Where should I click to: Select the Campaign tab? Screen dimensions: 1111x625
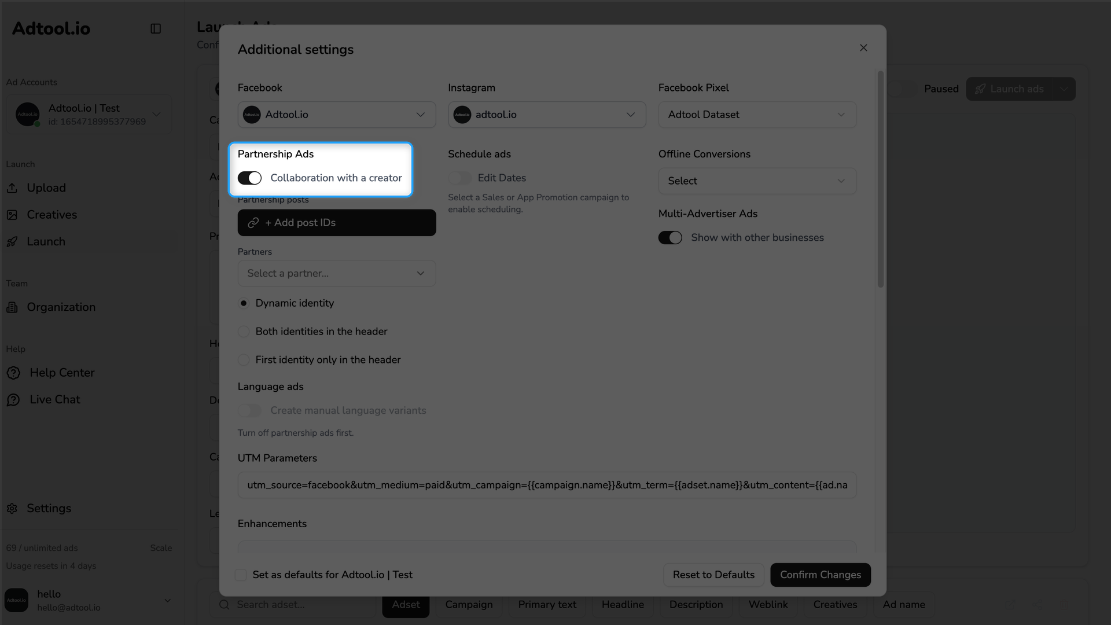click(469, 605)
